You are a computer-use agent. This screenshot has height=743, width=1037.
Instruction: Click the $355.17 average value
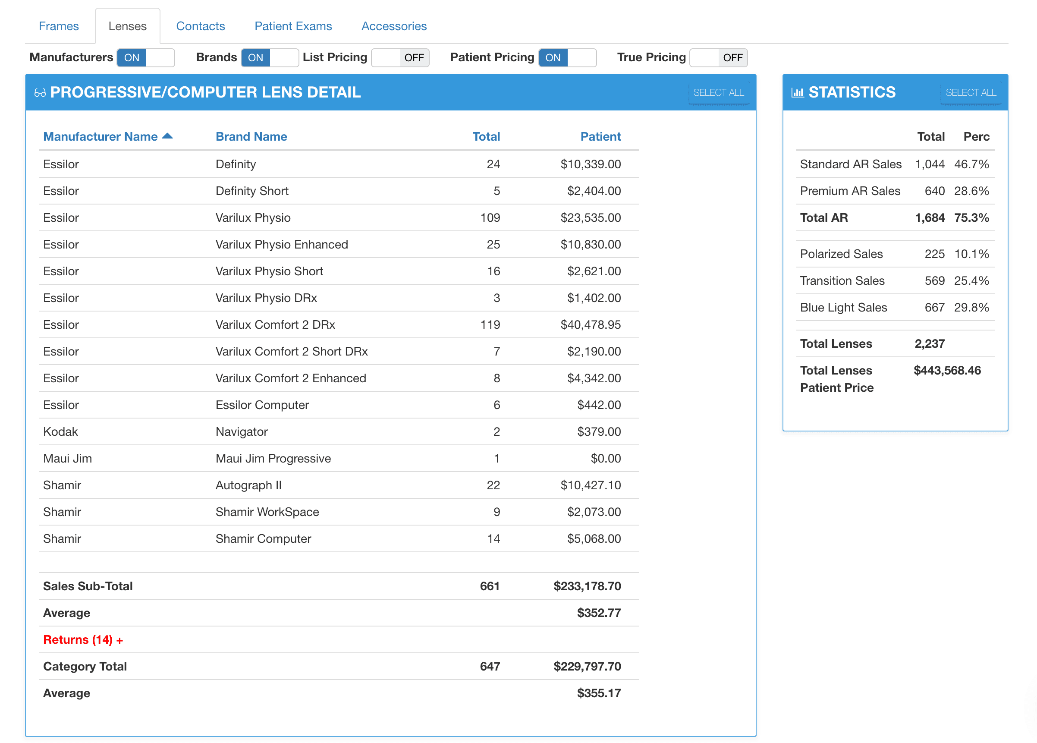pyautogui.click(x=598, y=693)
